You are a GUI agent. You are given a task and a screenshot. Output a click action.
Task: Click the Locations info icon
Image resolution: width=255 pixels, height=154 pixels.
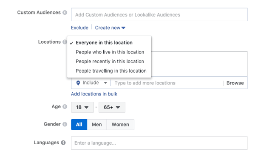(x=65, y=42)
